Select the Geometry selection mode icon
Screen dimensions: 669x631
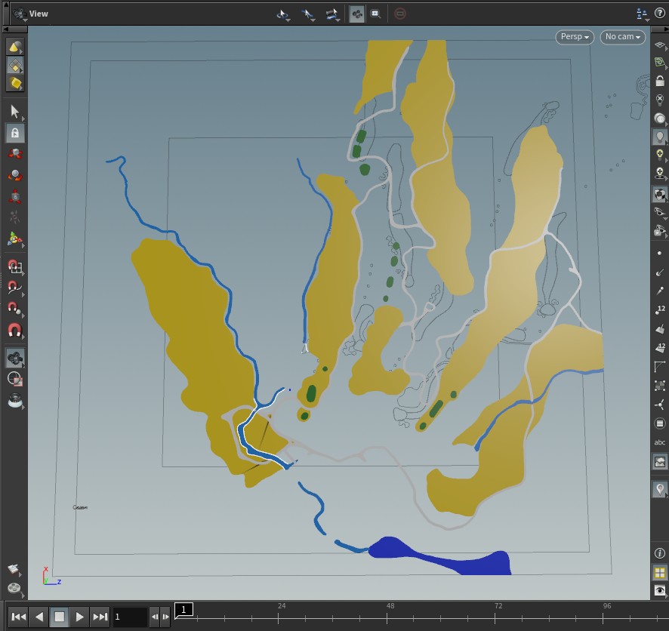point(15,65)
